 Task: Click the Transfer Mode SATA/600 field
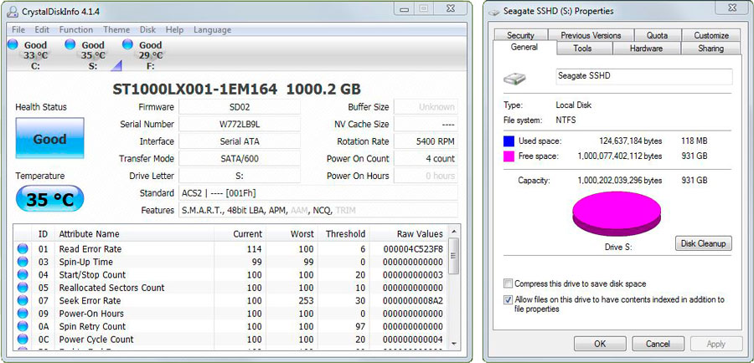coord(240,159)
